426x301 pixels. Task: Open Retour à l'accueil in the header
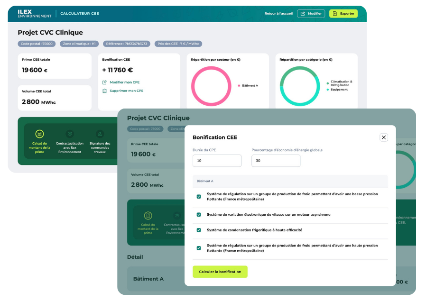pyautogui.click(x=278, y=14)
